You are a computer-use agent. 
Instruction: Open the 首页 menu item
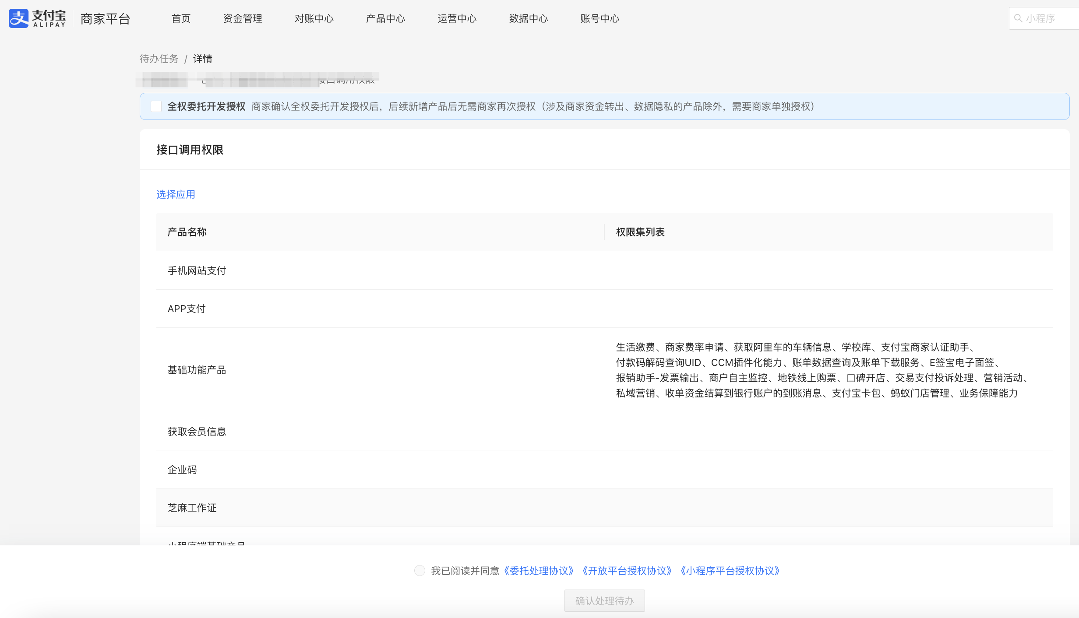(x=181, y=18)
